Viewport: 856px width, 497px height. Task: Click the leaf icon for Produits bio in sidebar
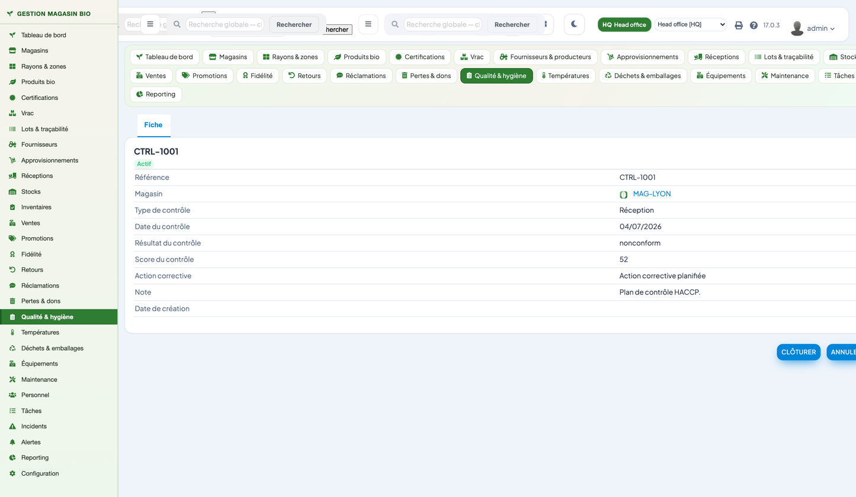12,82
